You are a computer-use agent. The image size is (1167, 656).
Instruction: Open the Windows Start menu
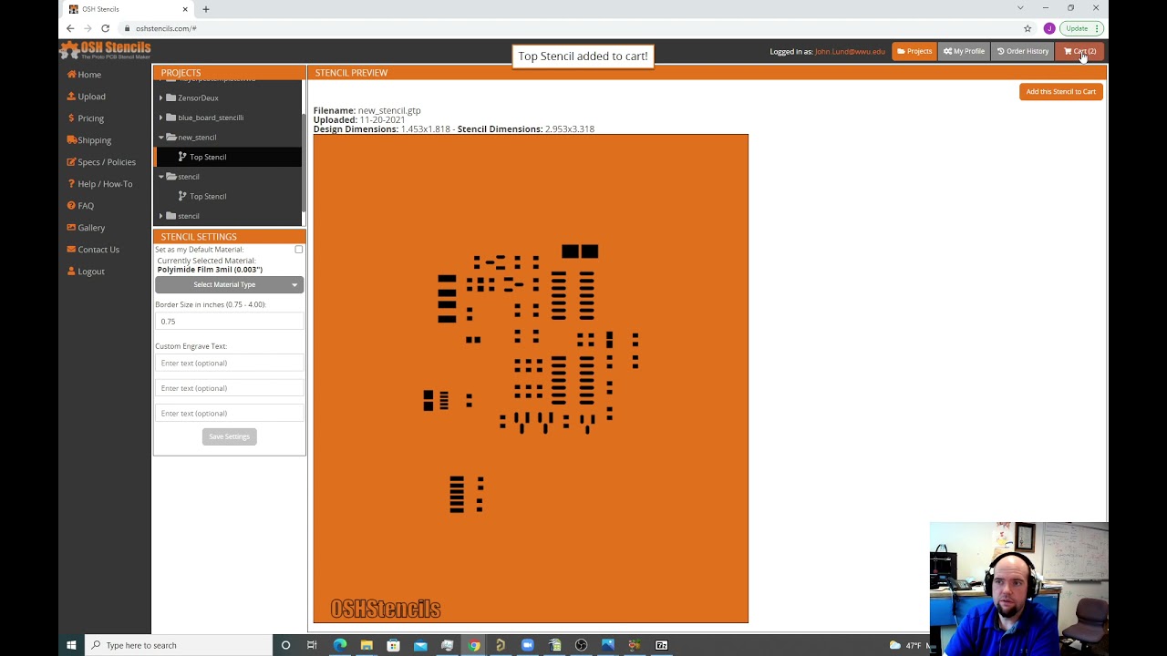[x=72, y=645]
